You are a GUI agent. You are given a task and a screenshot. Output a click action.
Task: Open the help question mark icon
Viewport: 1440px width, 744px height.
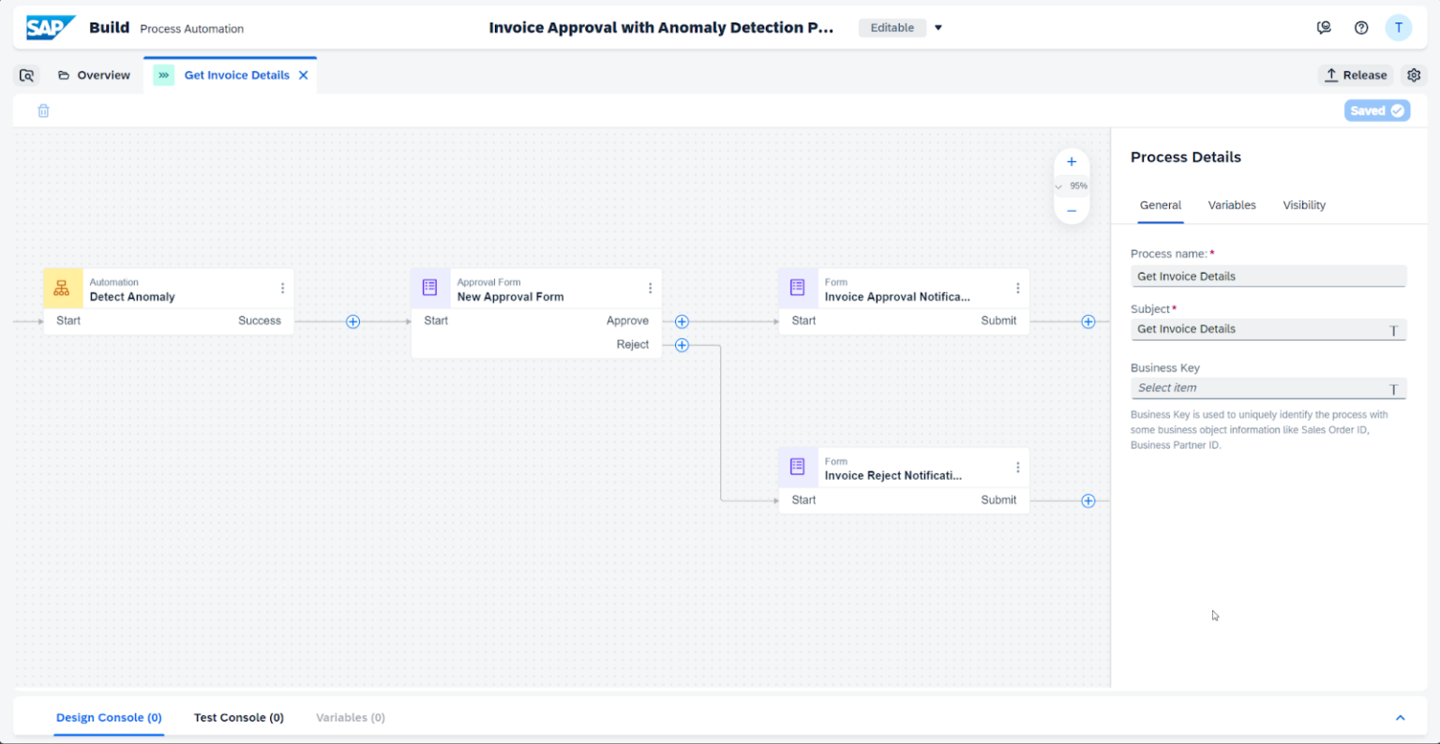(x=1361, y=28)
